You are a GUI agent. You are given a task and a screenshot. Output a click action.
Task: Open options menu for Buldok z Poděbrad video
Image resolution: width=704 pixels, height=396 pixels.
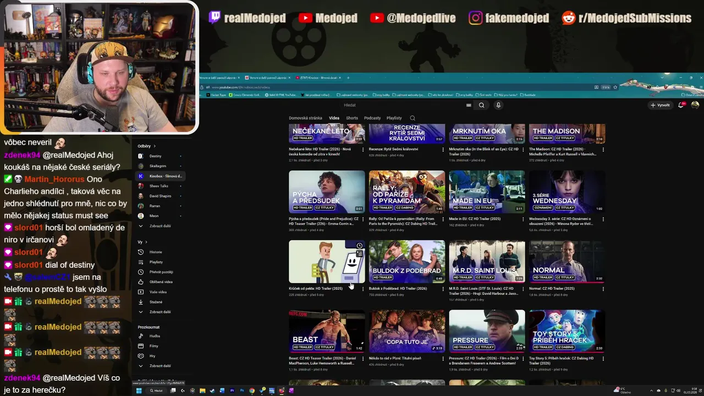pyautogui.click(x=443, y=289)
